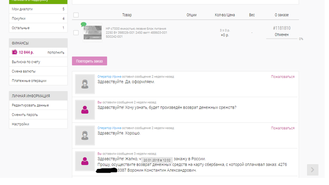Click the Отменен order status text
The image size is (329, 185).
(281, 35)
